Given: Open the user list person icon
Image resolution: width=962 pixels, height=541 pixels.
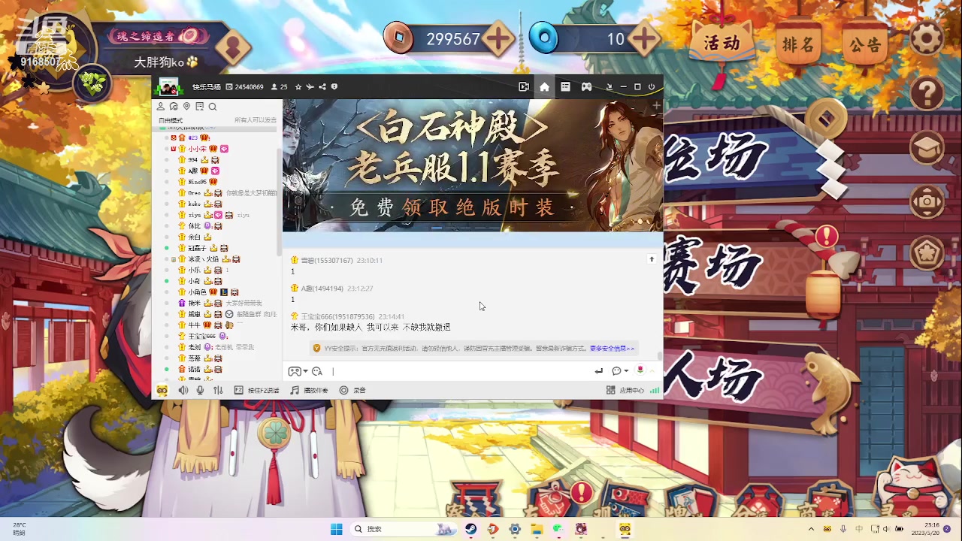Looking at the screenshot, I should point(161,107).
